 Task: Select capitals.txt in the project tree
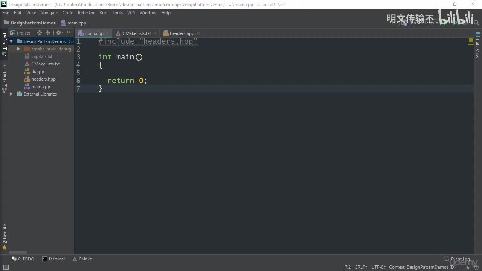click(x=41, y=56)
